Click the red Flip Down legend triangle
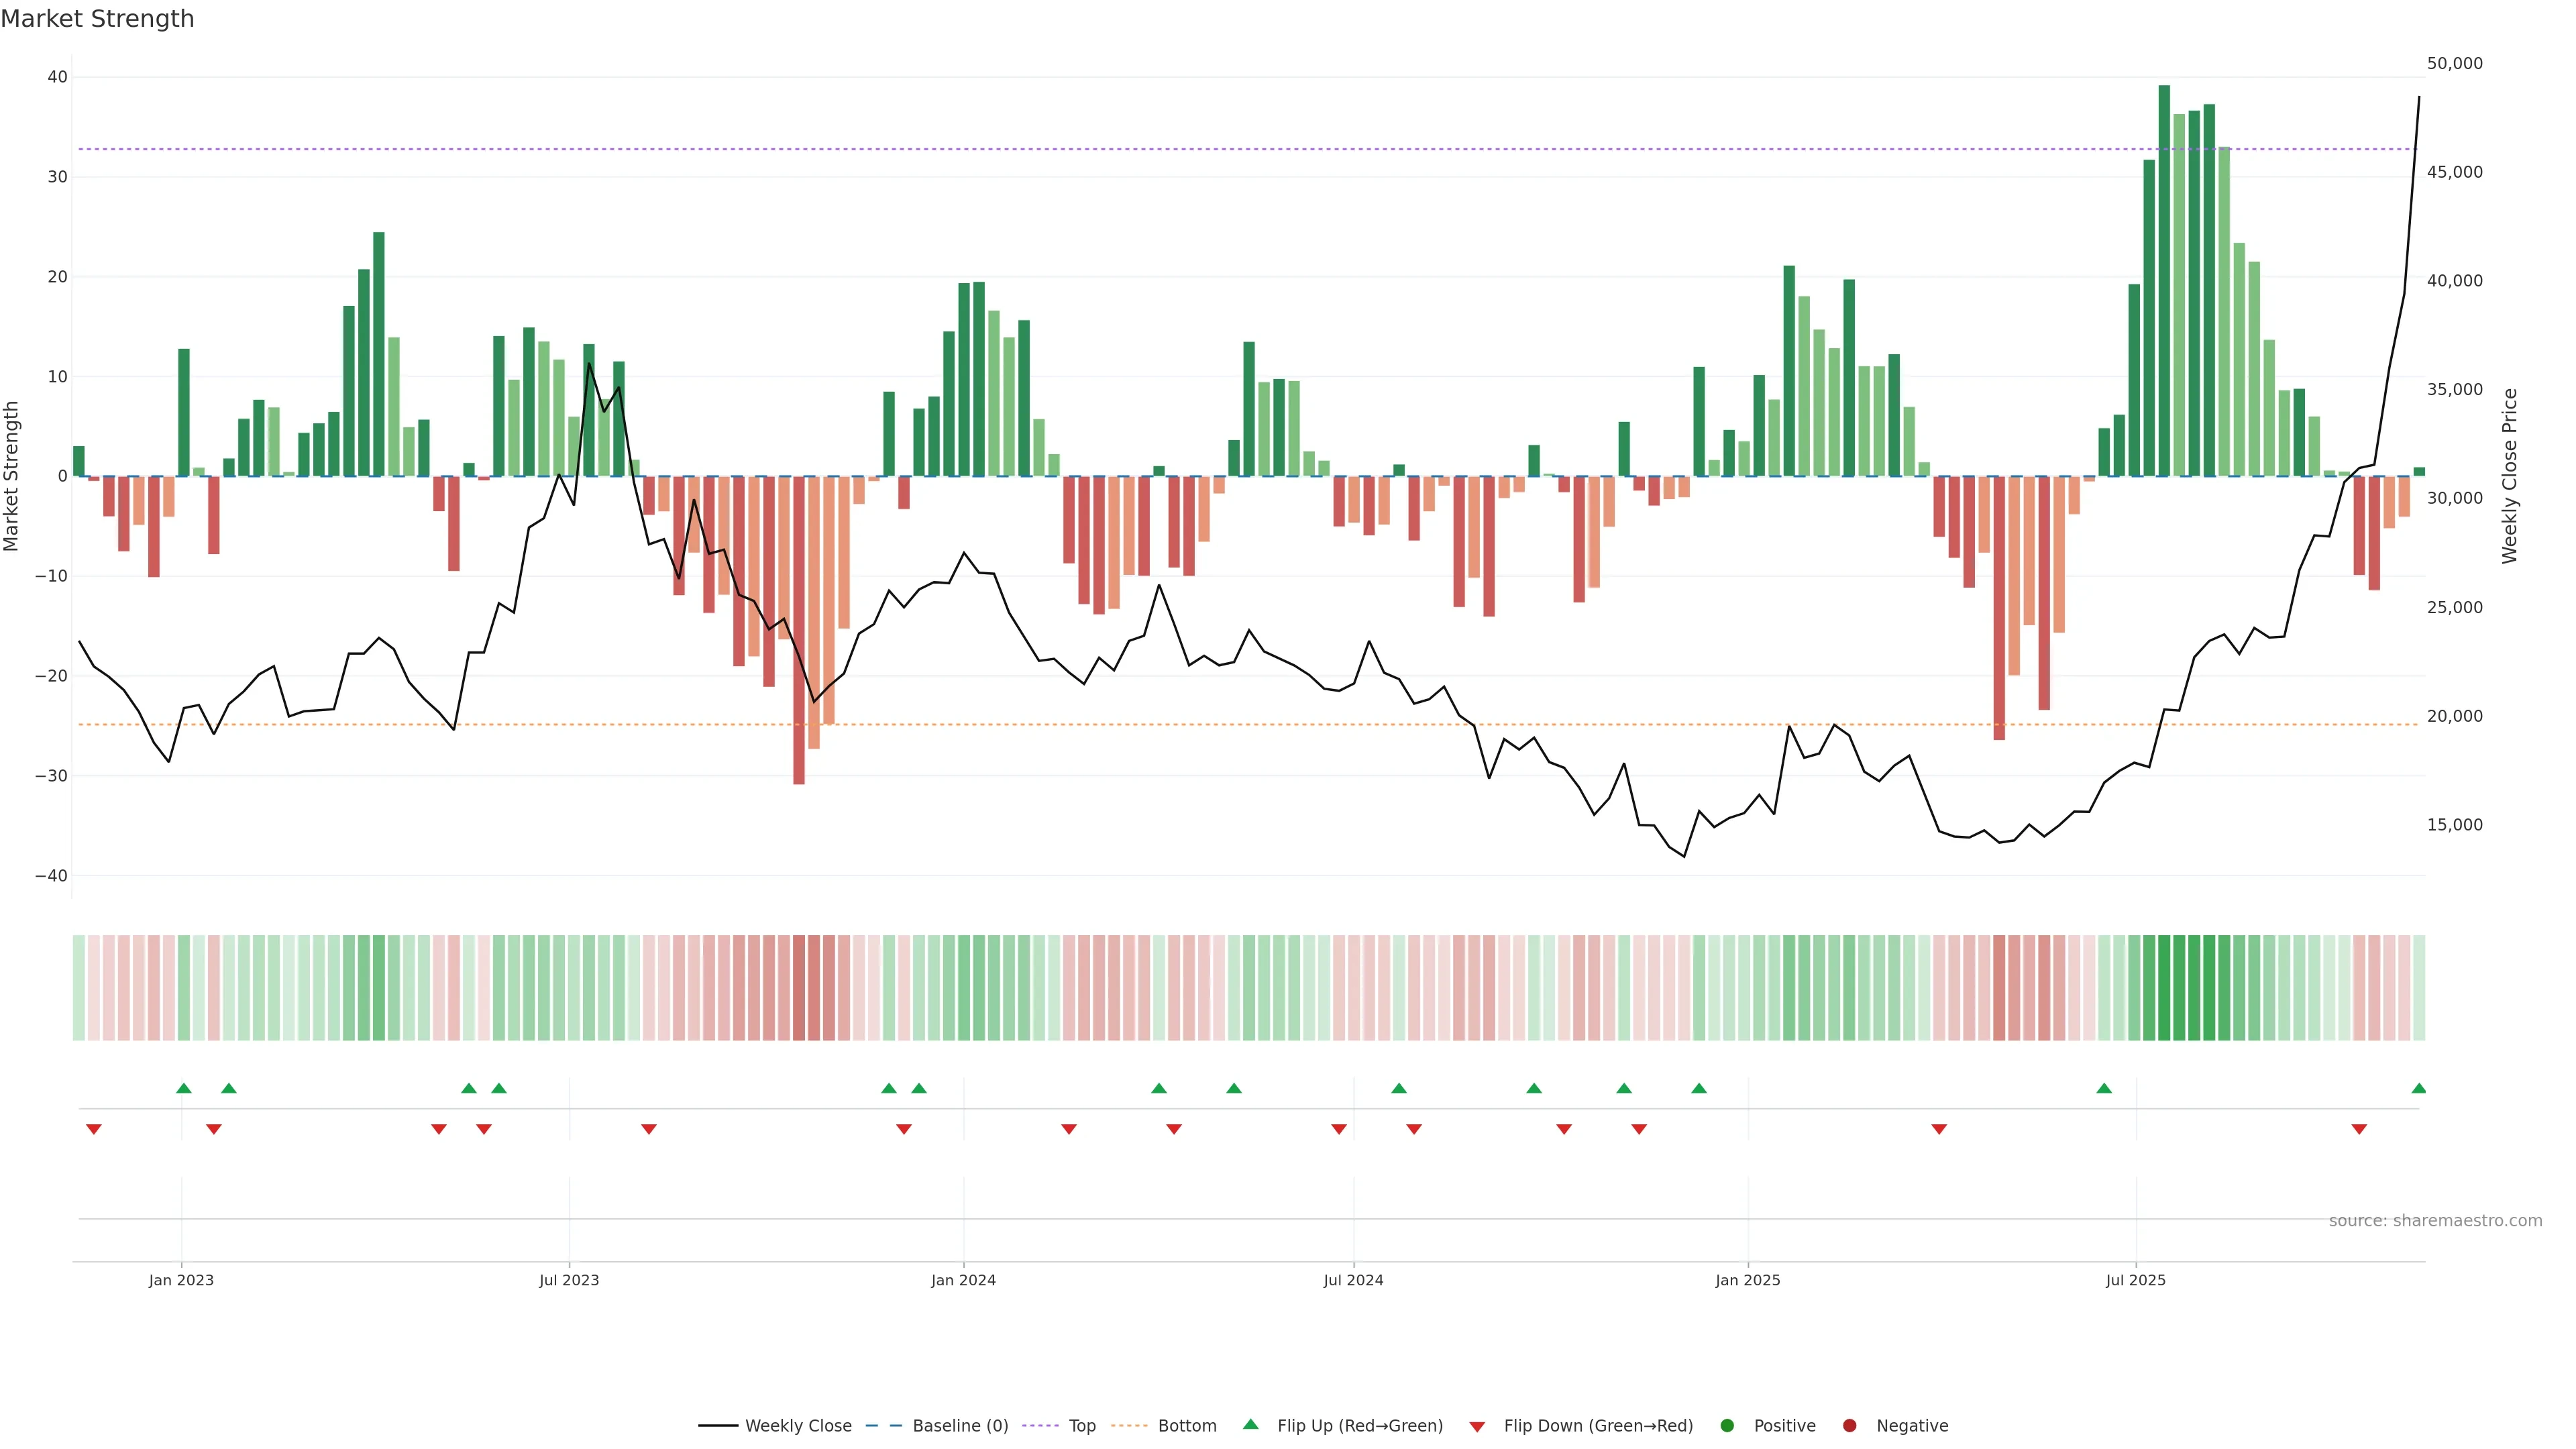The width and height of the screenshot is (2576, 1449). pos(1477,1427)
